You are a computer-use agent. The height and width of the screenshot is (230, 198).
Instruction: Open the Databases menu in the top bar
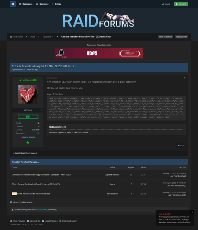[x=26, y=4]
